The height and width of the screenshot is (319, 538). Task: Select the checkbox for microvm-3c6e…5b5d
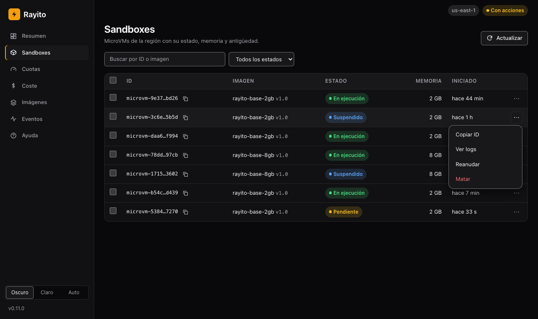(x=113, y=116)
